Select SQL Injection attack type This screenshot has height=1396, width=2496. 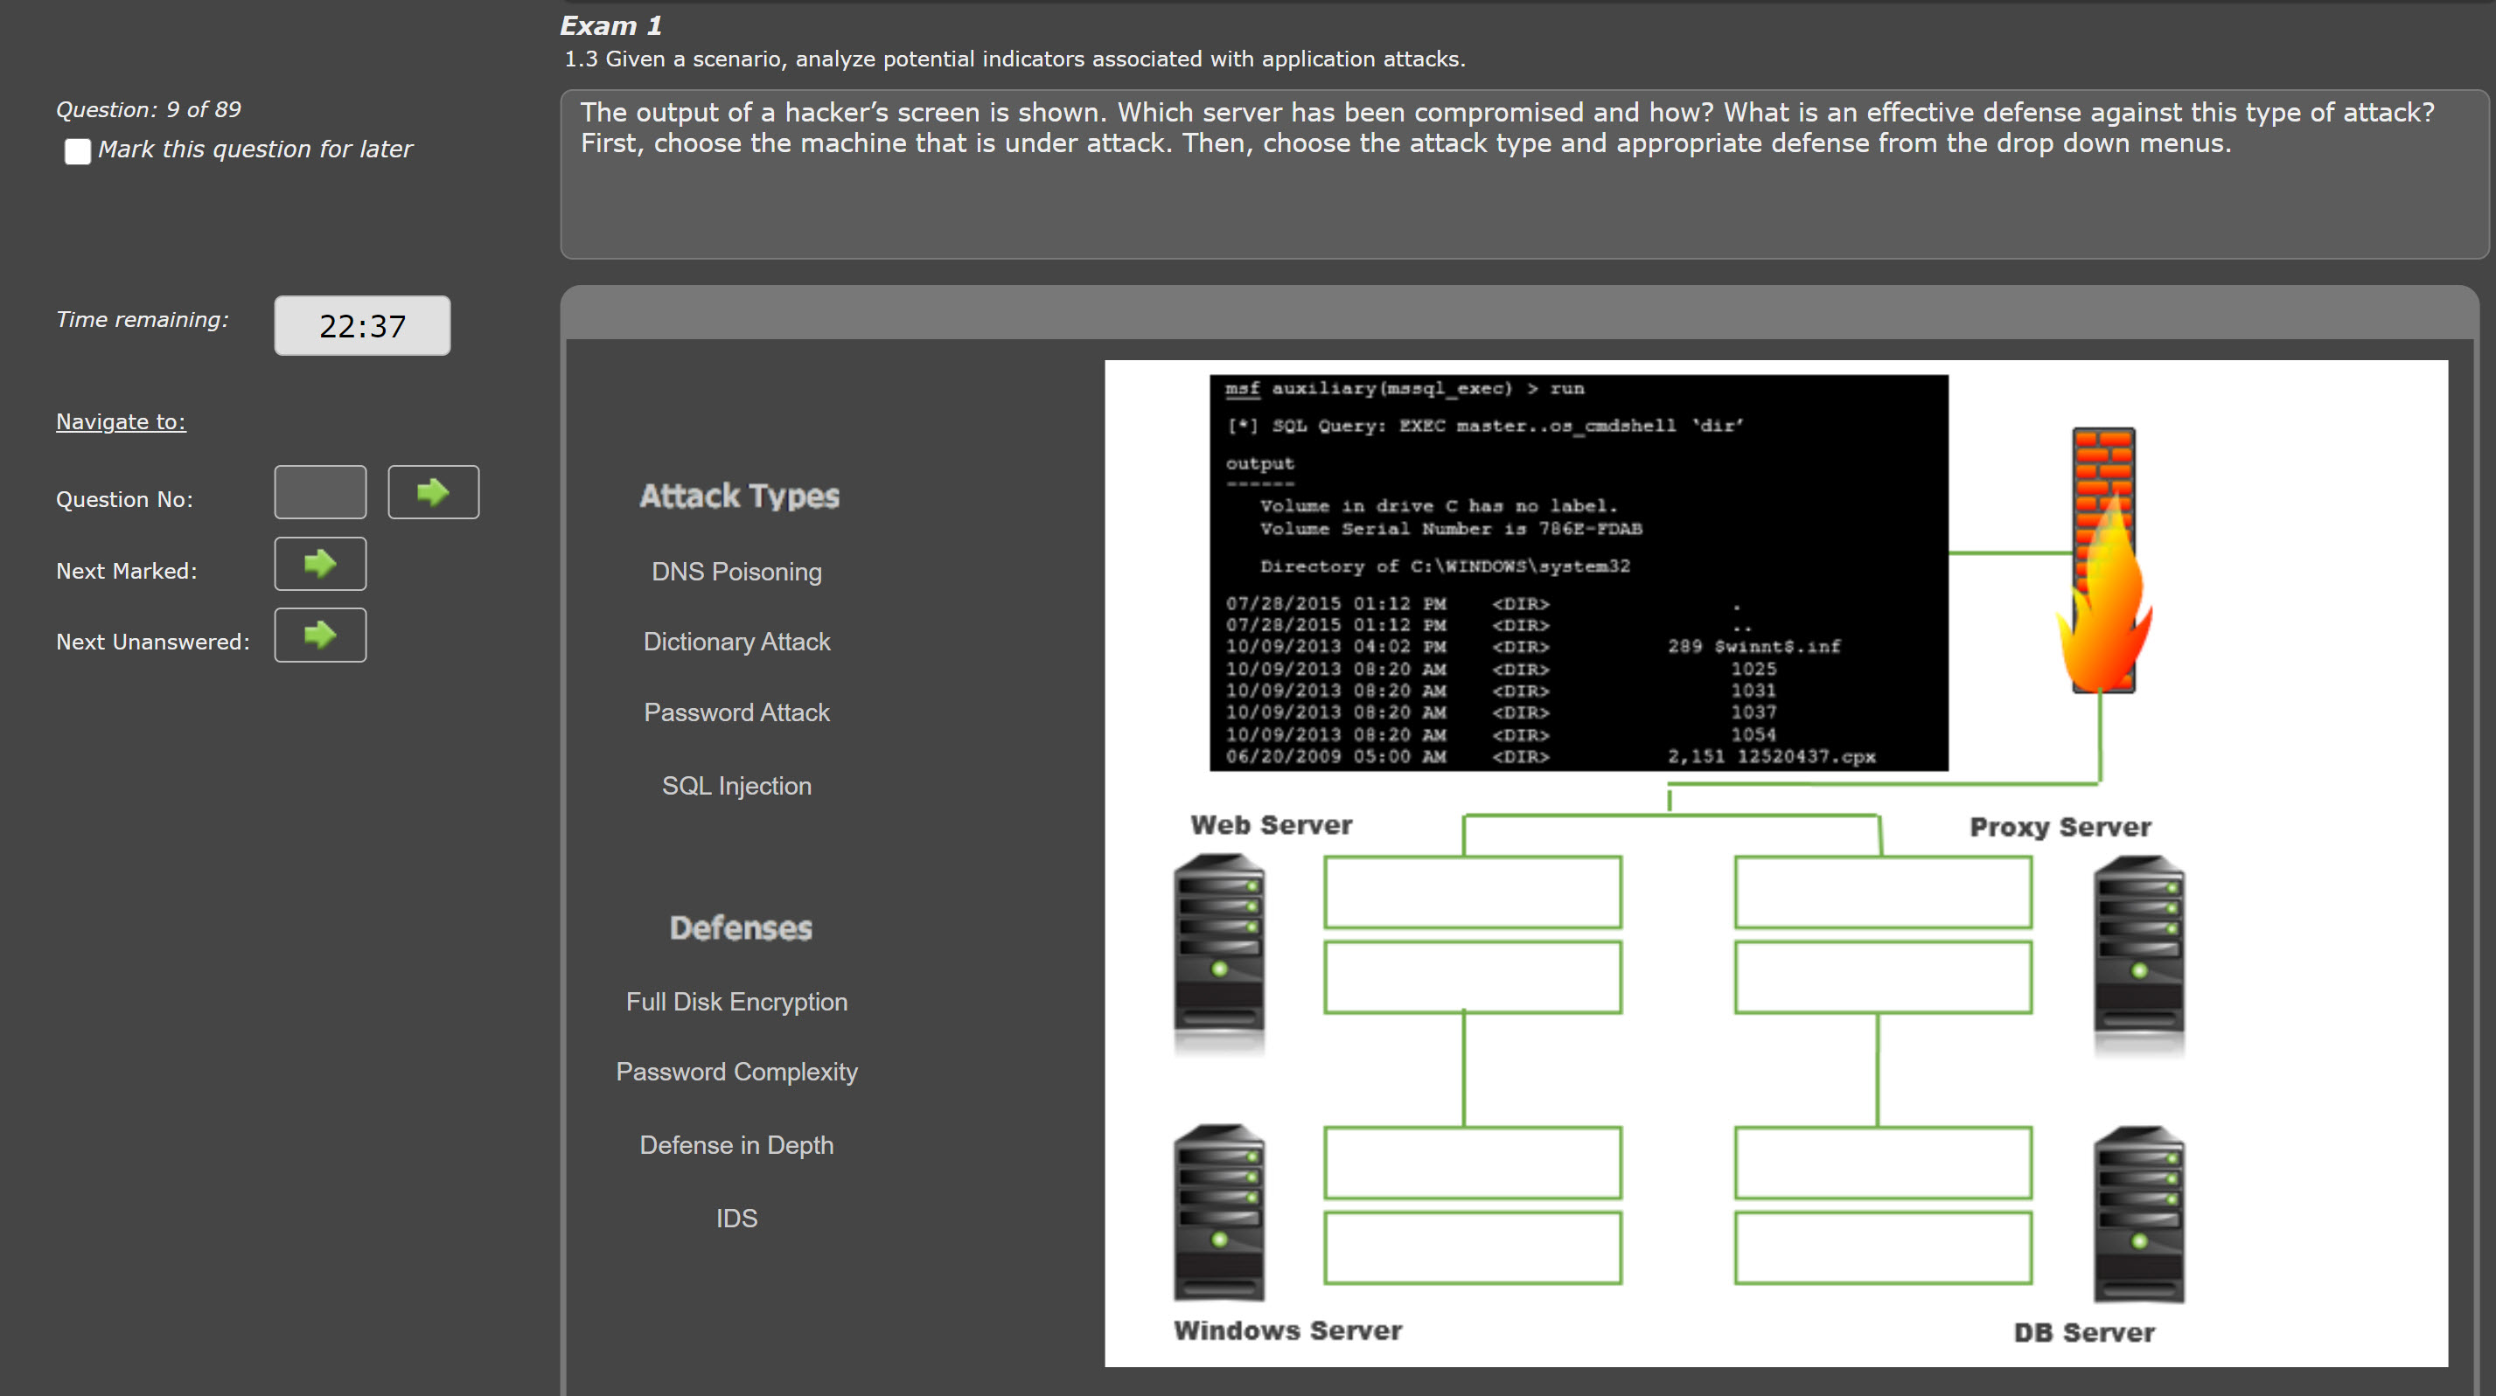(x=736, y=786)
